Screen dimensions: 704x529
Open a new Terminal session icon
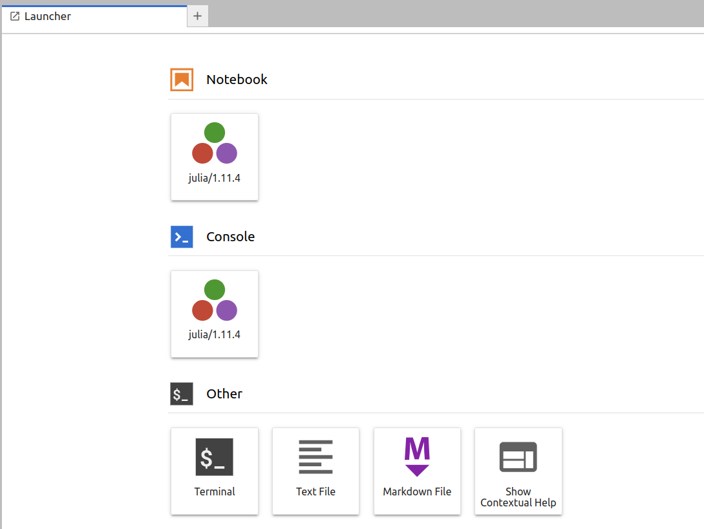(x=215, y=457)
